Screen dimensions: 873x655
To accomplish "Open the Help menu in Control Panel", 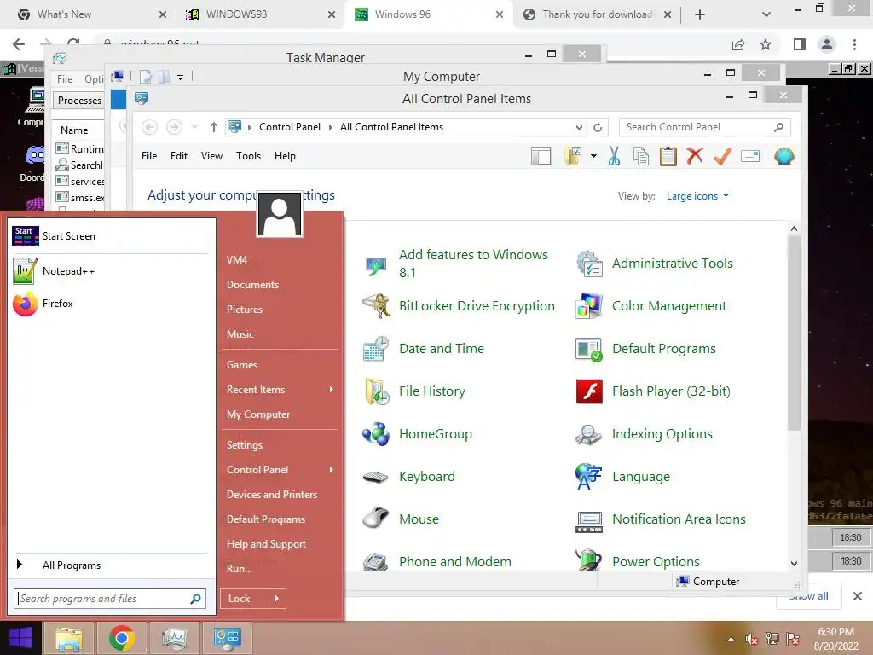I will [x=285, y=156].
